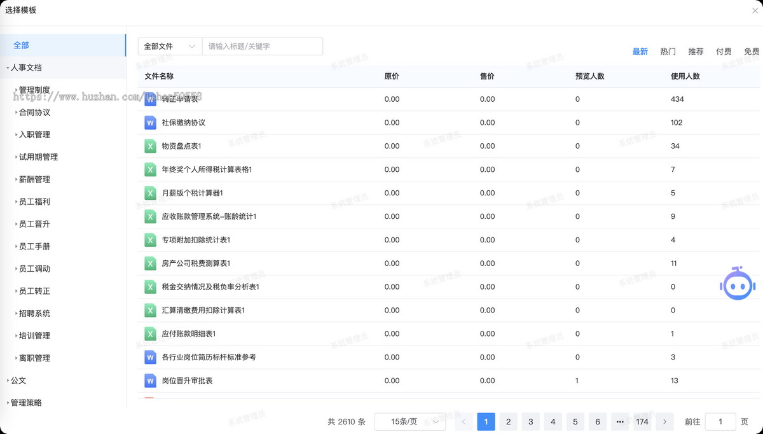The height and width of the screenshot is (434, 763).
Task: Switch to the 热门 sort tab
Action: 668,52
